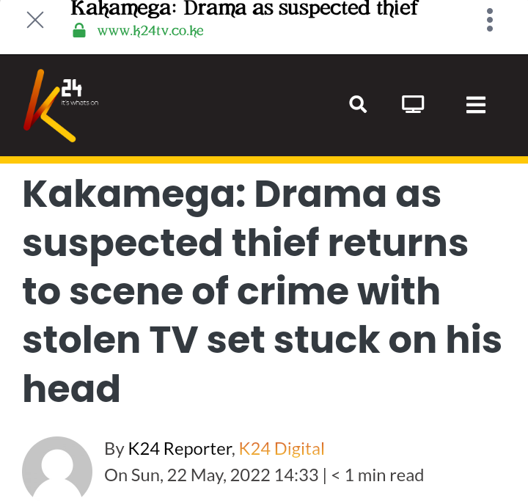Click the K24 Reporter author name
This screenshot has width=528, height=501.
(x=181, y=449)
